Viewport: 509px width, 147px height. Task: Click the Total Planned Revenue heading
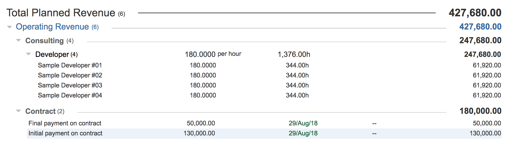tap(61, 13)
